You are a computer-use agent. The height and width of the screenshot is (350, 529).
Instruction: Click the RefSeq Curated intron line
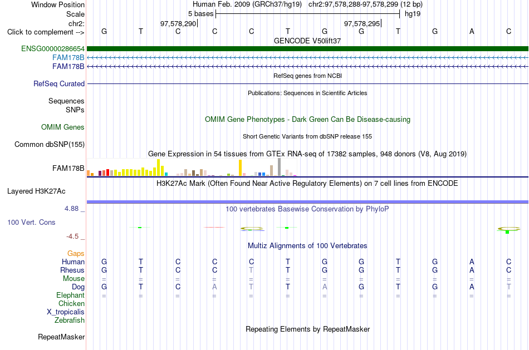tap(307, 83)
